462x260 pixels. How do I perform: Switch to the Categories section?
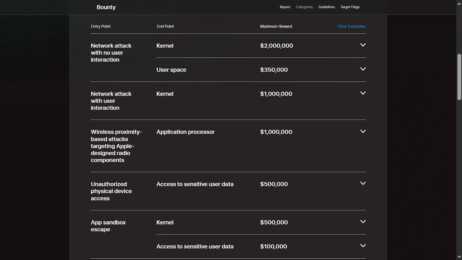(x=304, y=7)
